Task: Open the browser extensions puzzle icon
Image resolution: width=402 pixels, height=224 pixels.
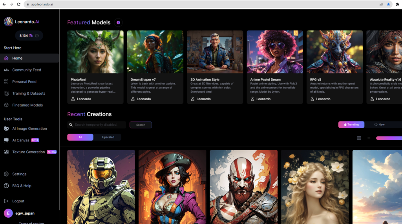Action: click(397, 4)
